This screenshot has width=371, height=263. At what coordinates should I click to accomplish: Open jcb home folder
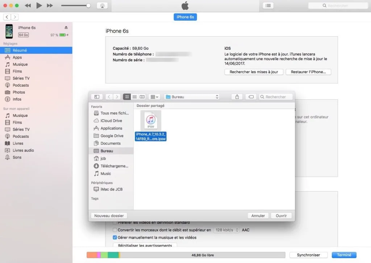point(111,159)
